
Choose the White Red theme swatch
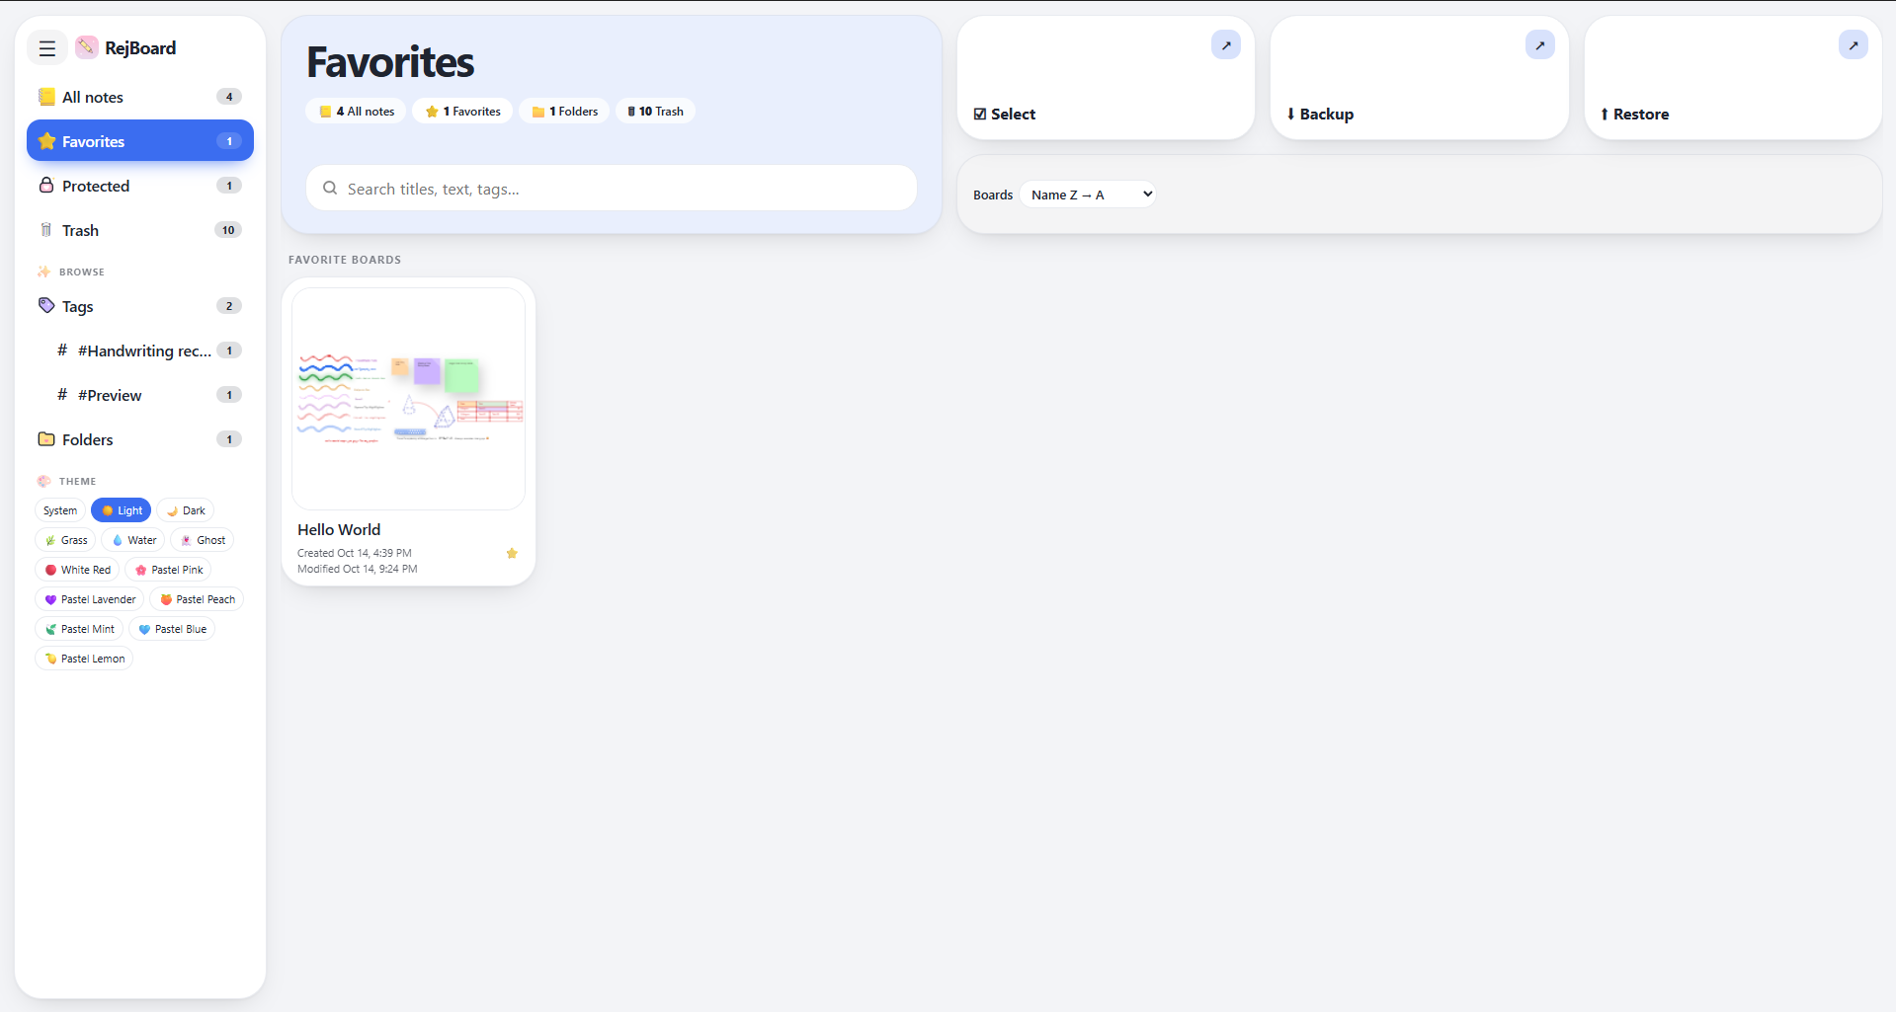pyautogui.click(x=77, y=570)
